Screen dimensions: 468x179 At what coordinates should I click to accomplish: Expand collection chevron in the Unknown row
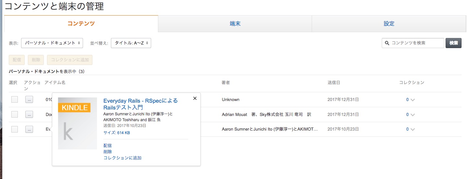413,100
